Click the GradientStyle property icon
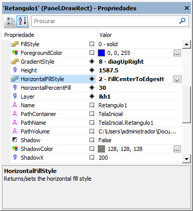This screenshot has width=193, height=211. pyautogui.click(x=14, y=62)
